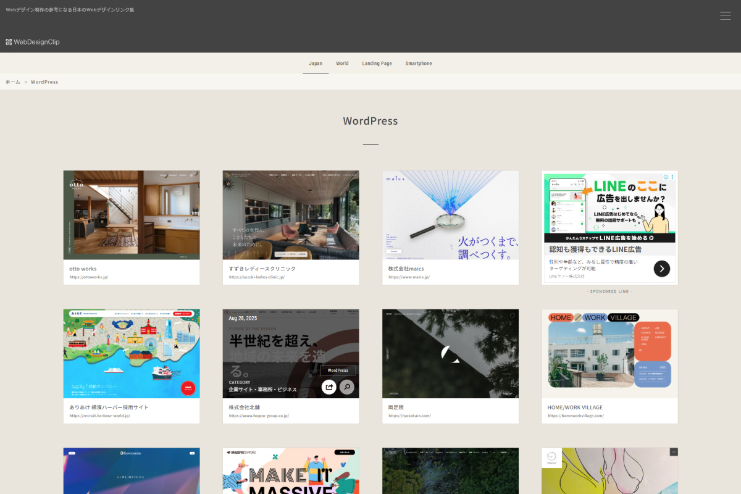
Task: Open the hamburger menu icon
Action: coord(725,16)
